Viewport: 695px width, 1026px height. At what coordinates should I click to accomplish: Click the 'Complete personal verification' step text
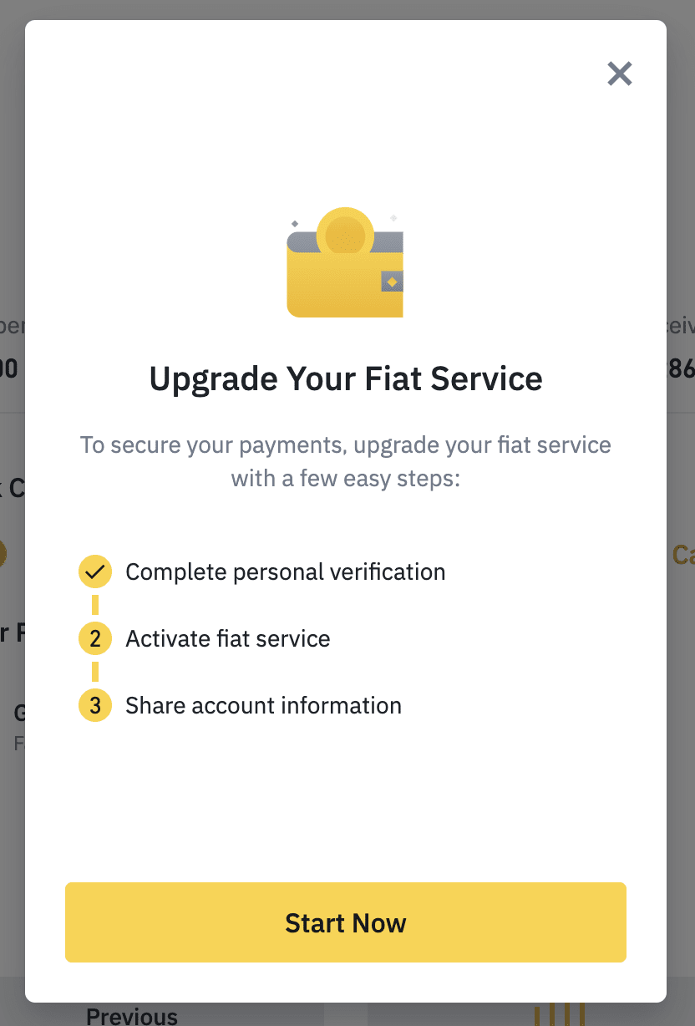tap(286, 572)
